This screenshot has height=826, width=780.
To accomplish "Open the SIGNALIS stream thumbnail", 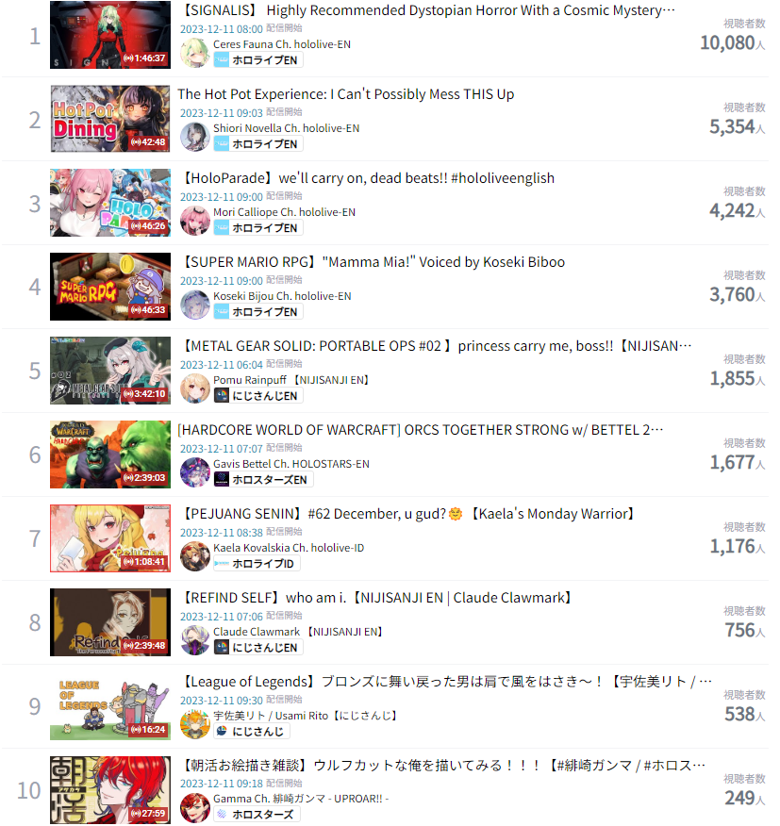I will (x=110, y=35).
